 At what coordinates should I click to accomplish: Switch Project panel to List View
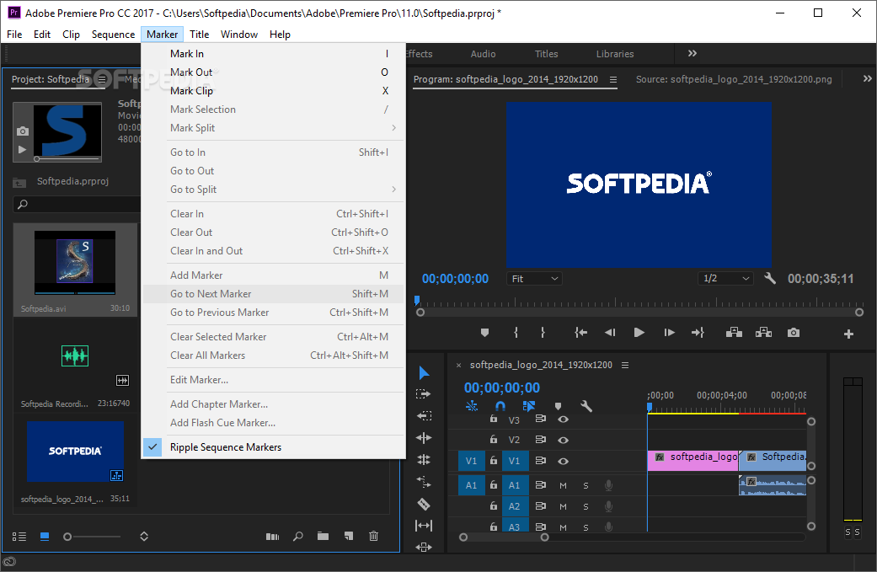click(19, 537)
